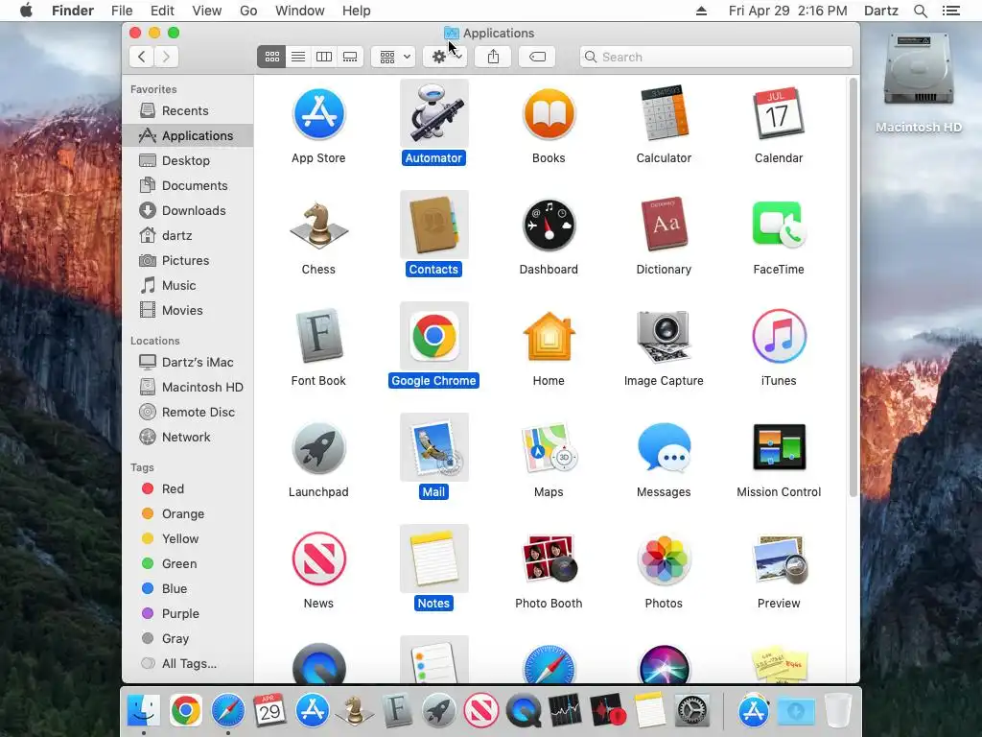Select the Calculator app icon
This screenshot has width=982, height=737.
tap(664, 114)
